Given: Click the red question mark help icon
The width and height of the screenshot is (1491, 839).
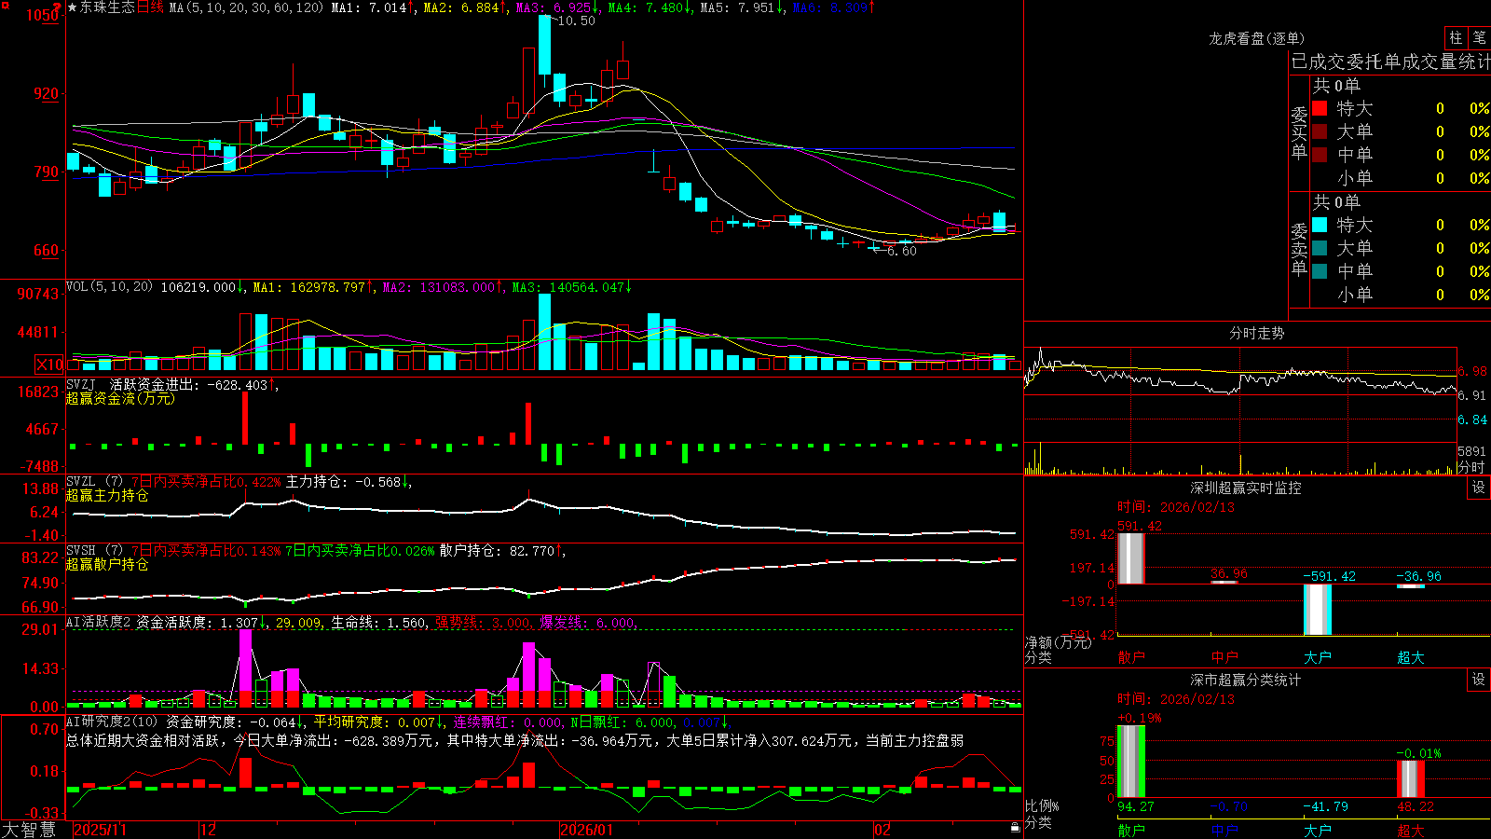Looking at the screenshot, I should coord(58,7).
